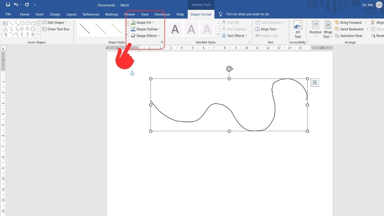Expand the shapes gallery More button
This screenshot has width=384, height=216.
(x=38, y=34)
